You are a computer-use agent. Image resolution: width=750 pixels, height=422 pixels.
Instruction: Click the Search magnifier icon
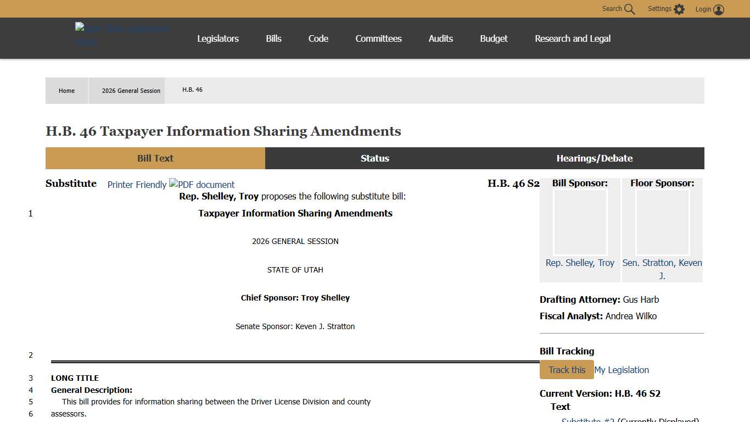coord(629,9)
